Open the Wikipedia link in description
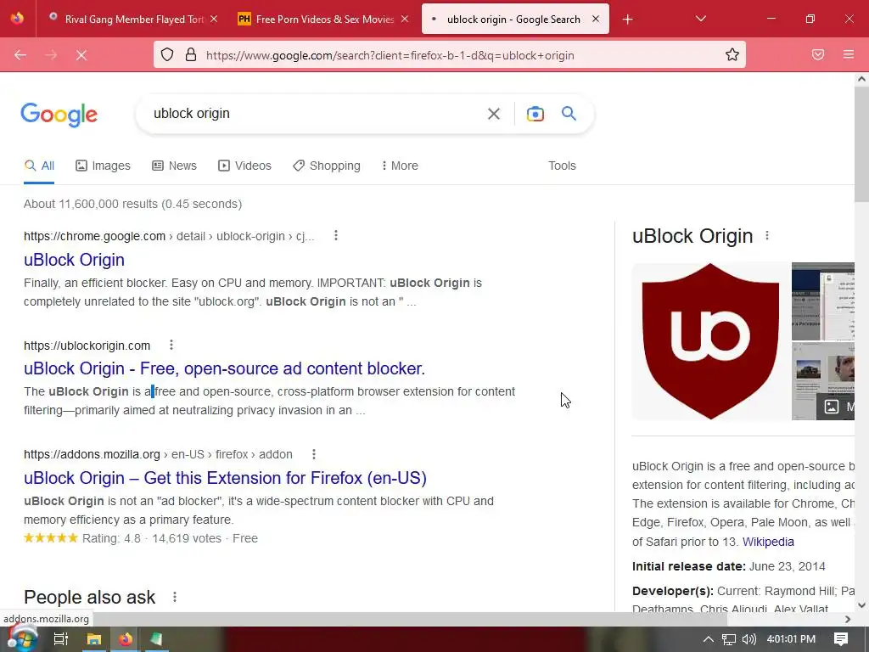Image resolution: width=869 pixels, height=652 pixels. (768, 542)
